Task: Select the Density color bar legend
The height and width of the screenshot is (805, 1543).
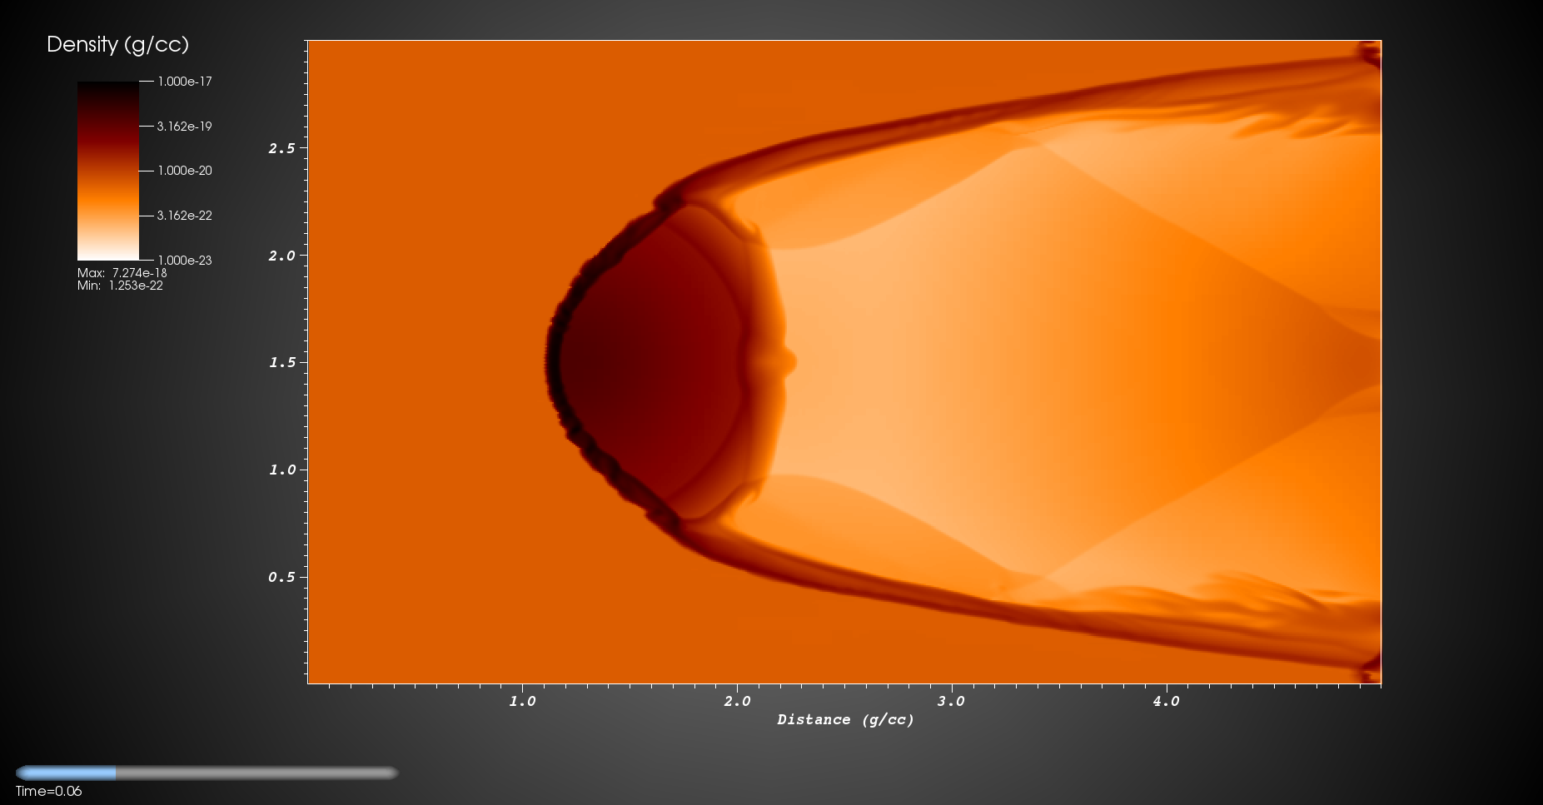Action: click(x=108, y=171)
